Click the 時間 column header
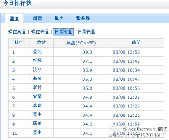Viewport: 169px width, 140px height. [136, 43]
